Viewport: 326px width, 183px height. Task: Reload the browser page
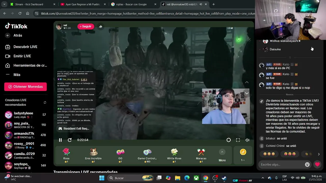(20, 13)
